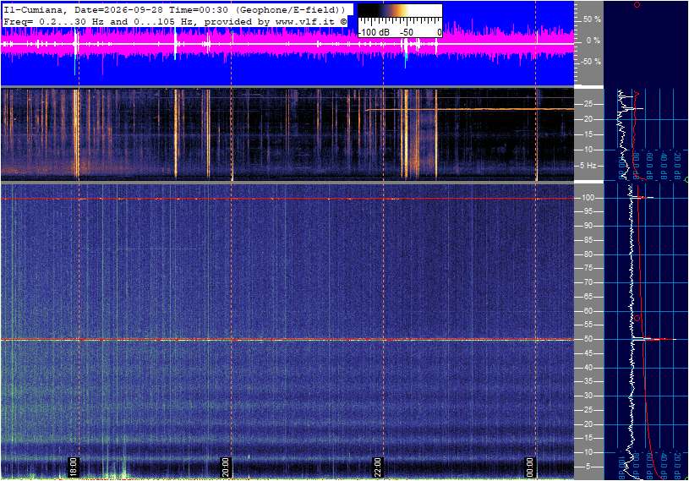Click the 18:00 time marker label
The width and height of the screenshot is (689, 481).
(x=73, y=467)
